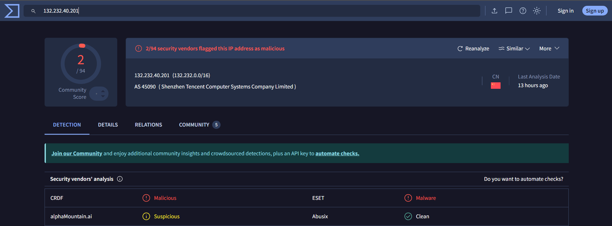The width and height of the screenshot is (612, 226).
Task: Click the Reanalyze button label
Action: pyautogui.click(x=477, y=48)
